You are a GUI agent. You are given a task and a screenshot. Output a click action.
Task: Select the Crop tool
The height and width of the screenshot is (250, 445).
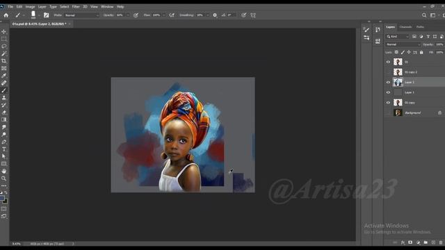[x=3, y=61]
